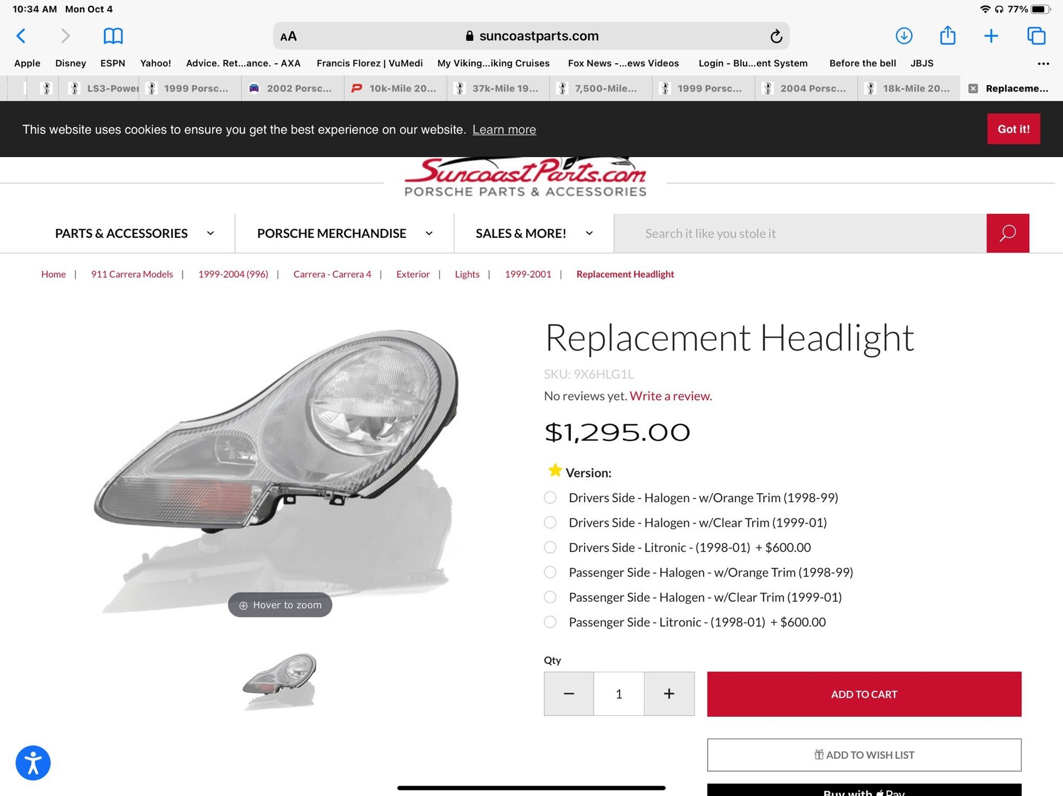Open the Lights breadcrumb link
The image size is (1063, 796).
tap(467, 274)
